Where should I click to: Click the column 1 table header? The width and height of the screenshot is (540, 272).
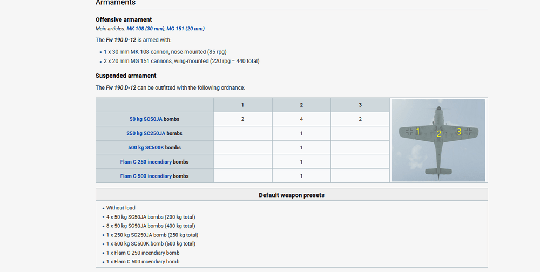coord(242,105)
